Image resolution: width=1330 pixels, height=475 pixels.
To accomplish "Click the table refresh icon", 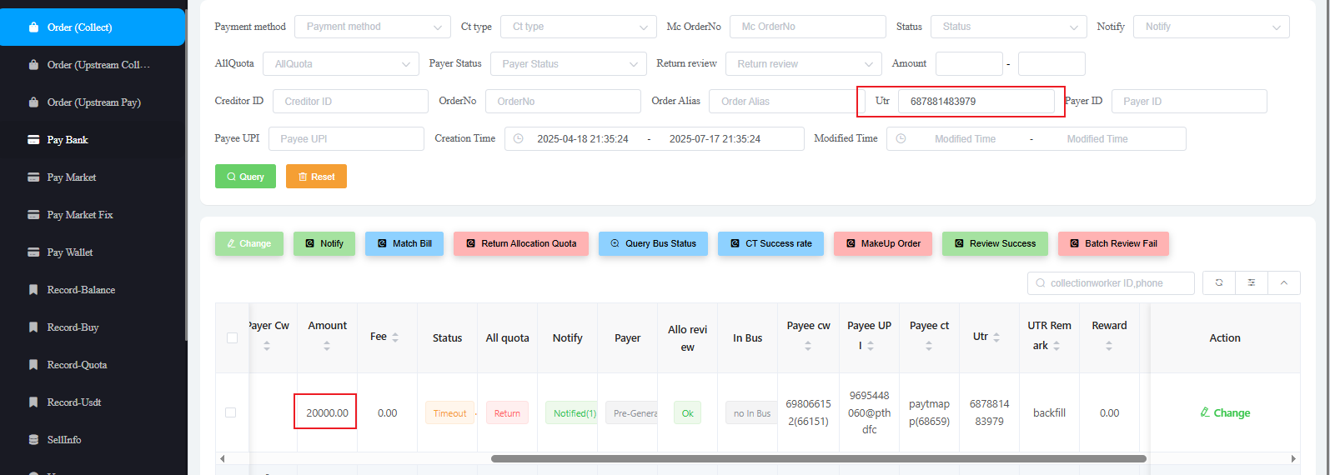I will [x=1218, y=283].
